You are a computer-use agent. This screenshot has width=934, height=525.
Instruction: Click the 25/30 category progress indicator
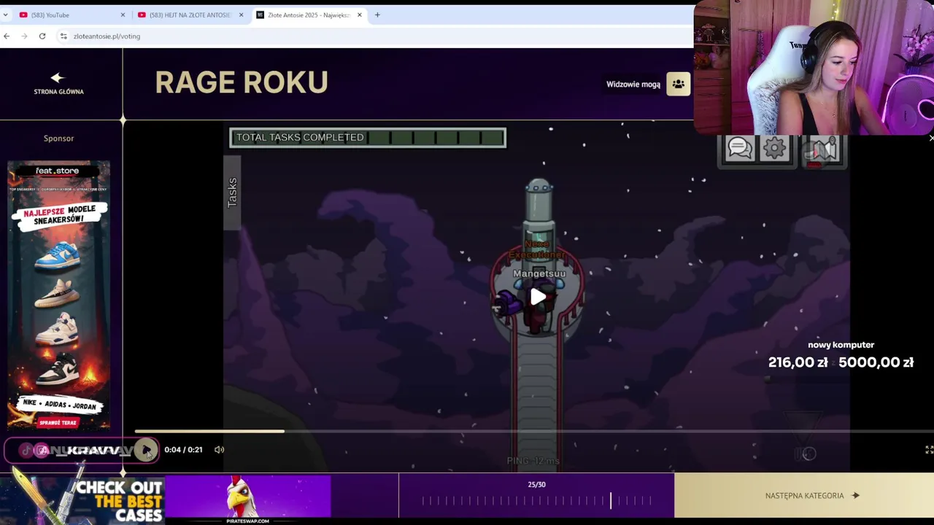(x=536, y=495)
